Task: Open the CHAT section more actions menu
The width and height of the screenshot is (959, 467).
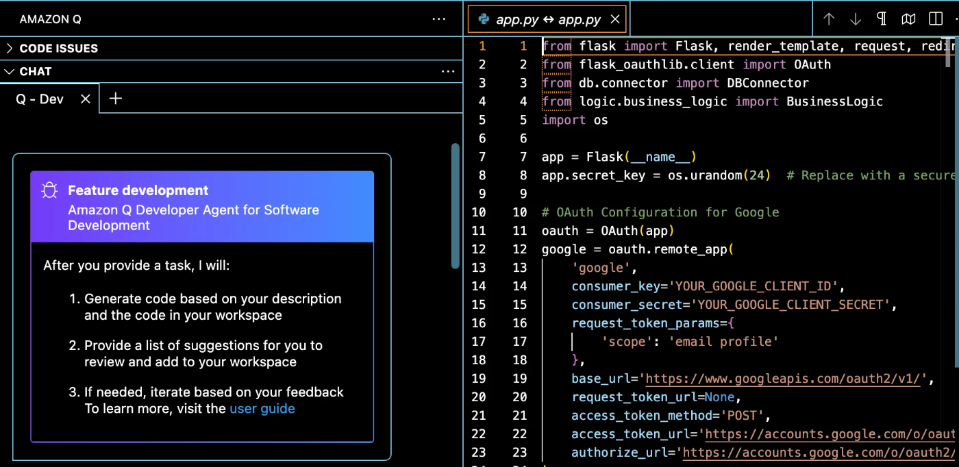Action: 448,71
